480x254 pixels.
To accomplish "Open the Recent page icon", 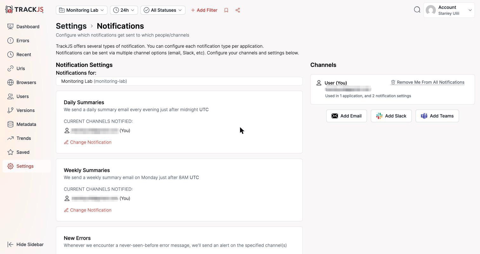I will 10,55.
